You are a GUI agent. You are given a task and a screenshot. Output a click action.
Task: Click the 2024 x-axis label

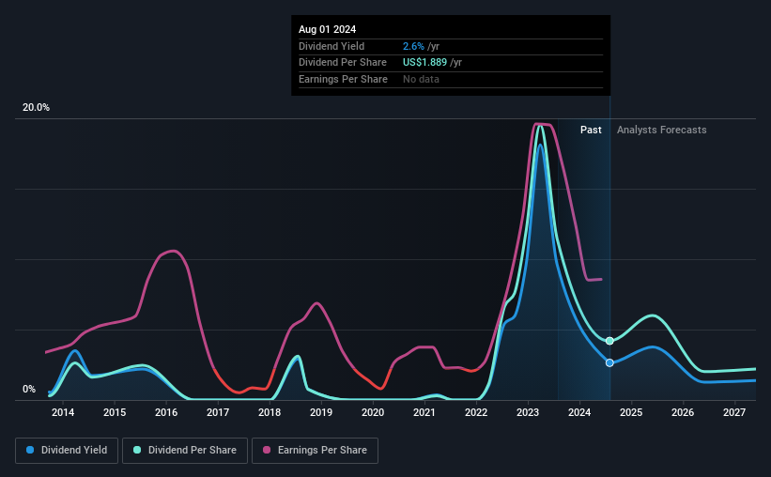coord(579,412)
